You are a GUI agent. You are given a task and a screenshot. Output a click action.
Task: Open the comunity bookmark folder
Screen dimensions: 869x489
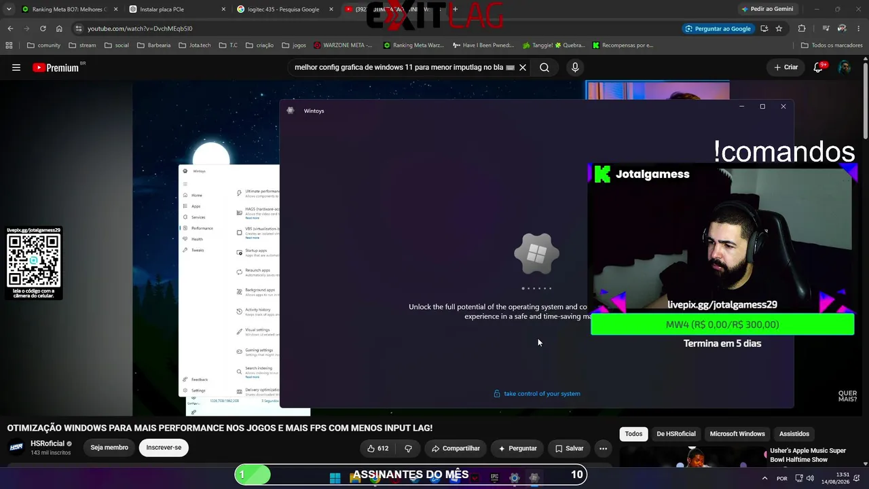click(x=43, y=46)
